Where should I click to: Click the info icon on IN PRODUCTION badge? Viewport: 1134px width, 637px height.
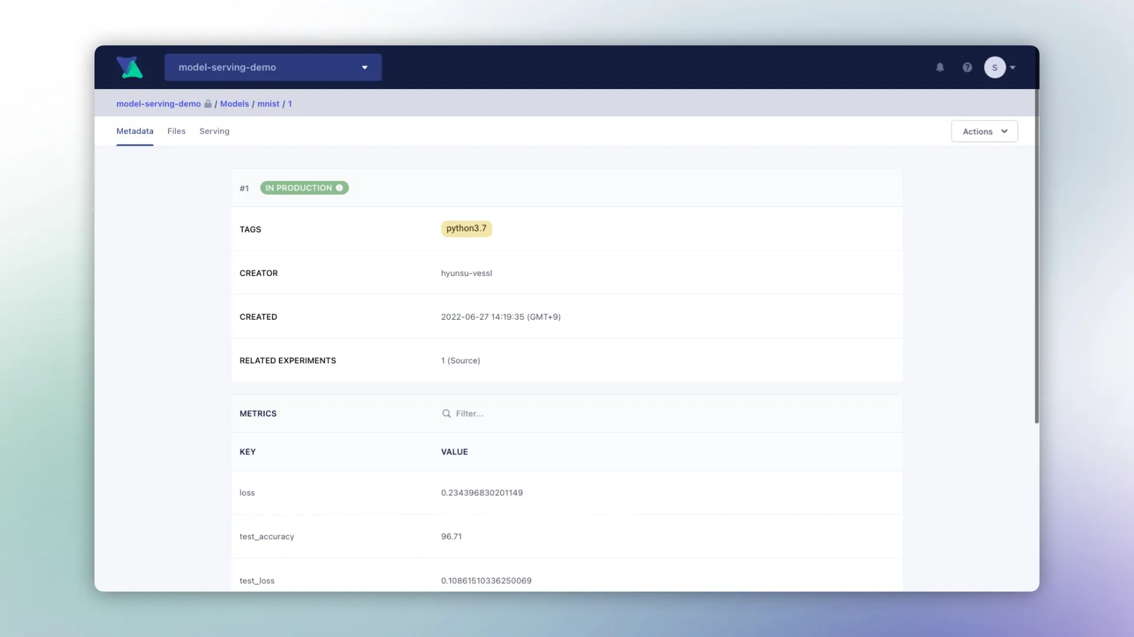[x=340, y=188]
